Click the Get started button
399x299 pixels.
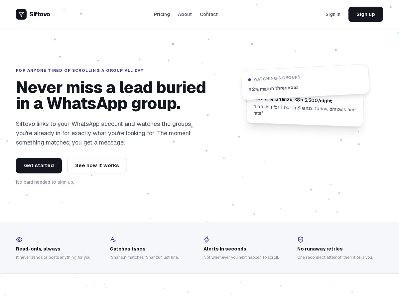(x=39, y=165)
